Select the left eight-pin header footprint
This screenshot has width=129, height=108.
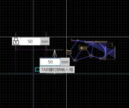[90, 42]
